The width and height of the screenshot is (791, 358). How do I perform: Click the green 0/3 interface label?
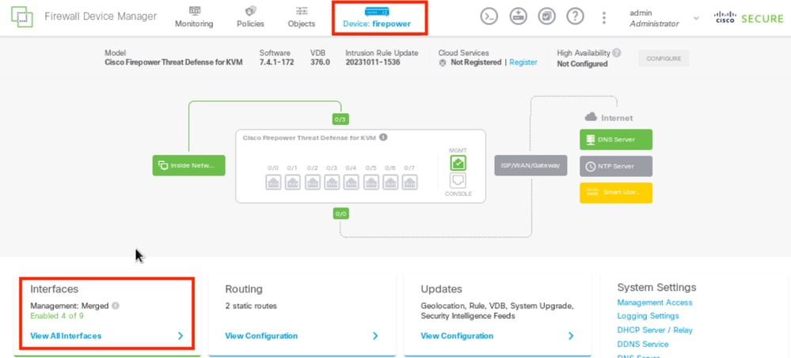[340, 119]
